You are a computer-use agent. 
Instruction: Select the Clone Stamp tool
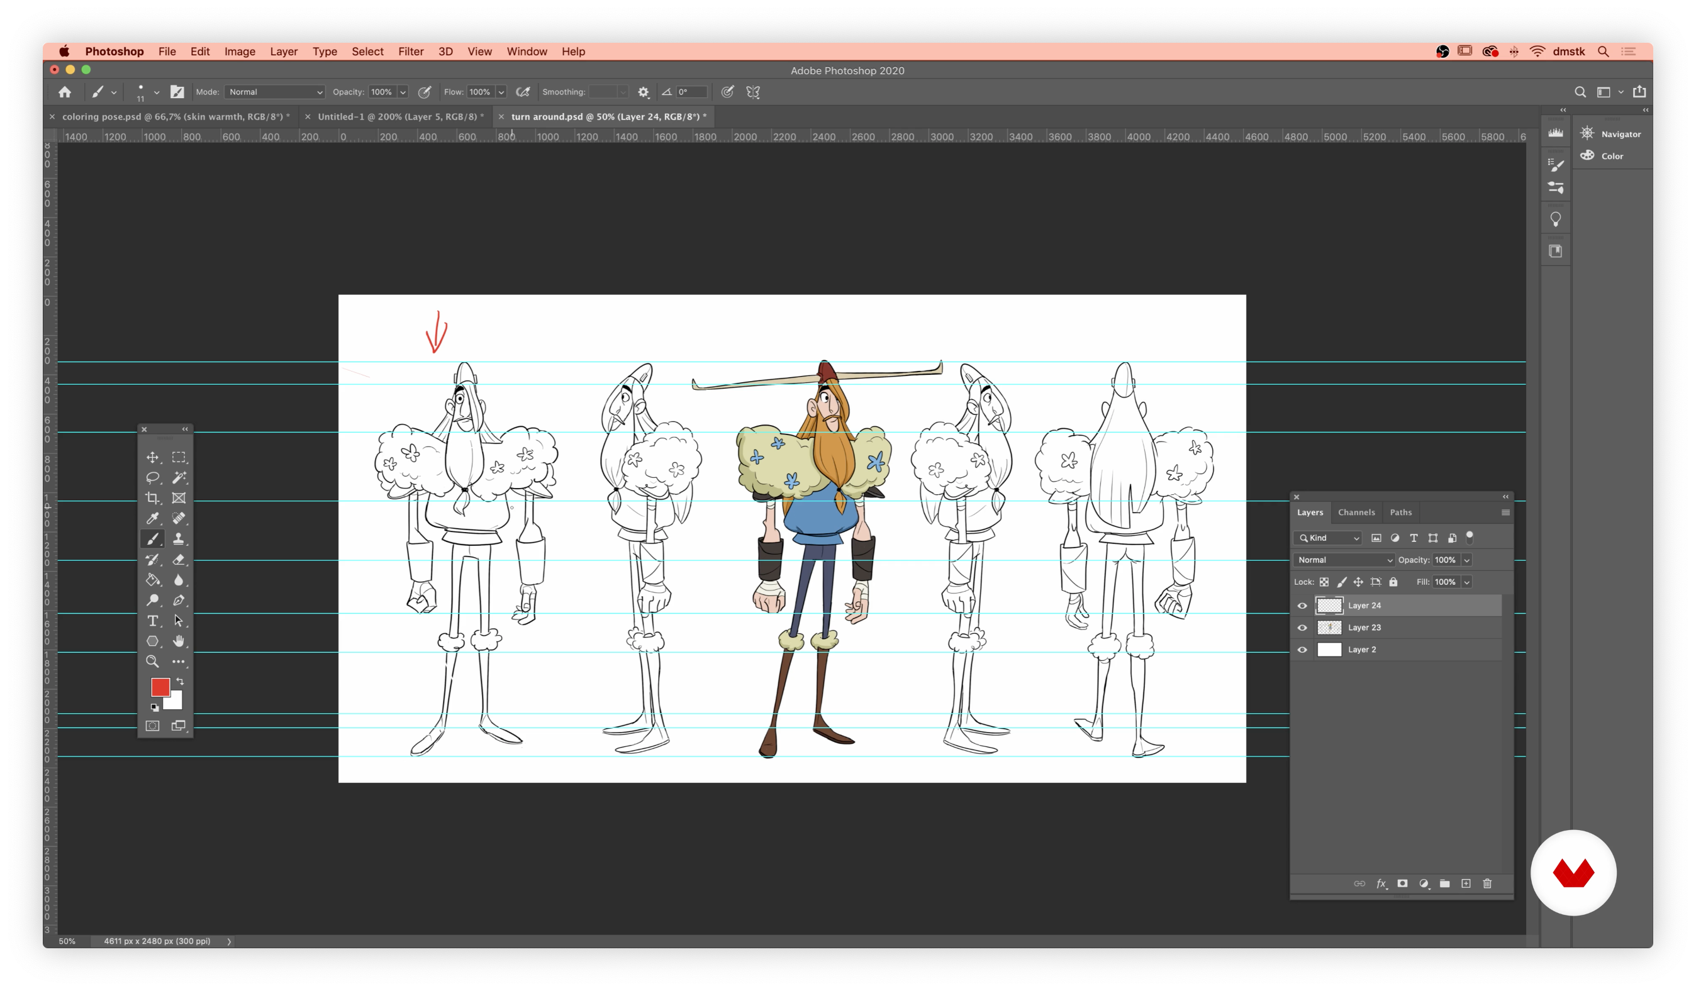coord(179,538)
